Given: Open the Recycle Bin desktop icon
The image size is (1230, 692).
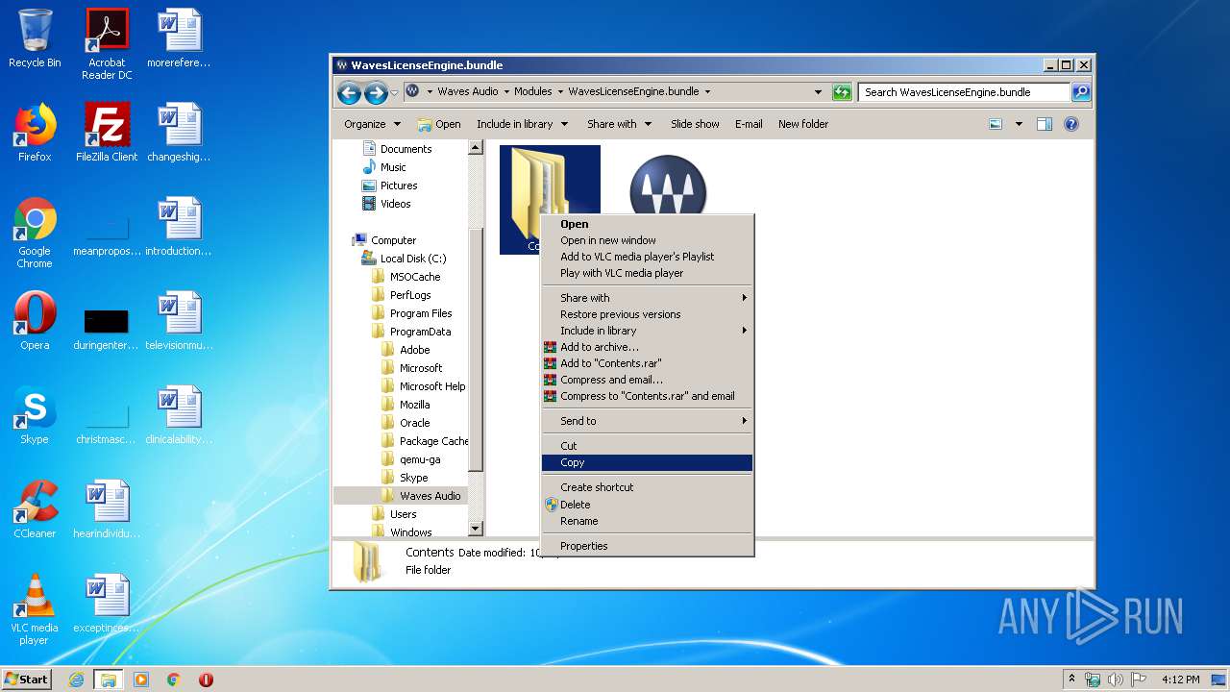Looking at the screenshot, I should (35, 38).
